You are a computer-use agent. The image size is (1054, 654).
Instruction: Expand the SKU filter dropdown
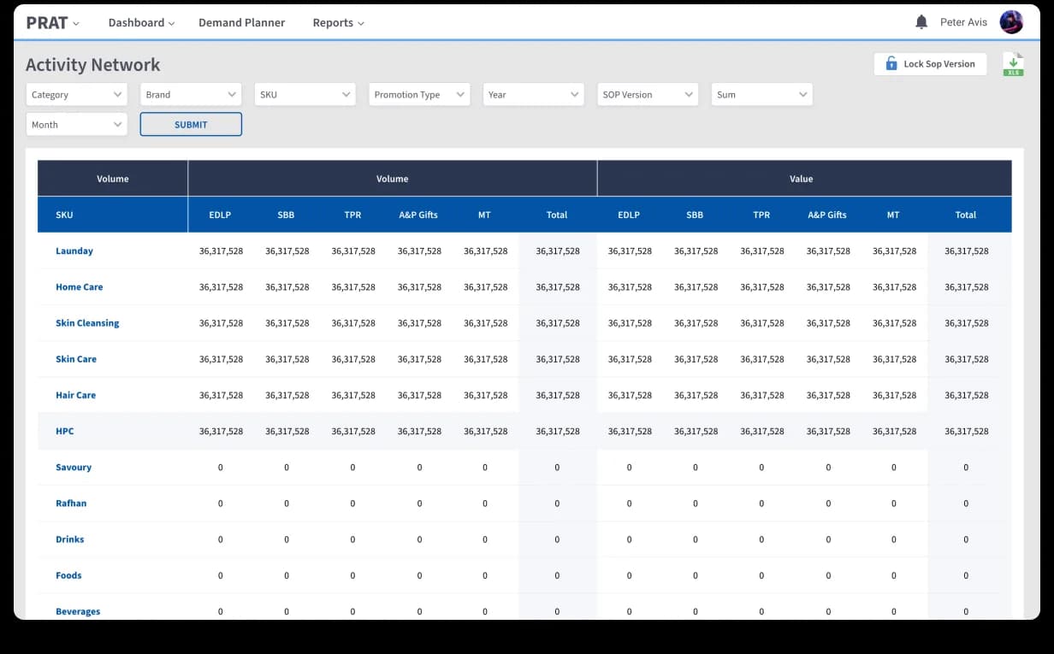tap(305, 95)
